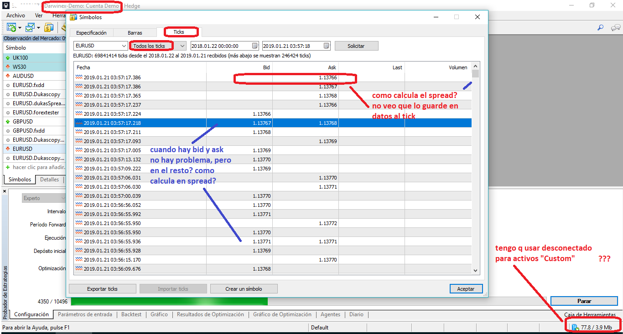Image resolution: width=623 pixels, height=334 pixels.
Task: Open the calendar picker for the start date
Action: click(x=255, y=46)
